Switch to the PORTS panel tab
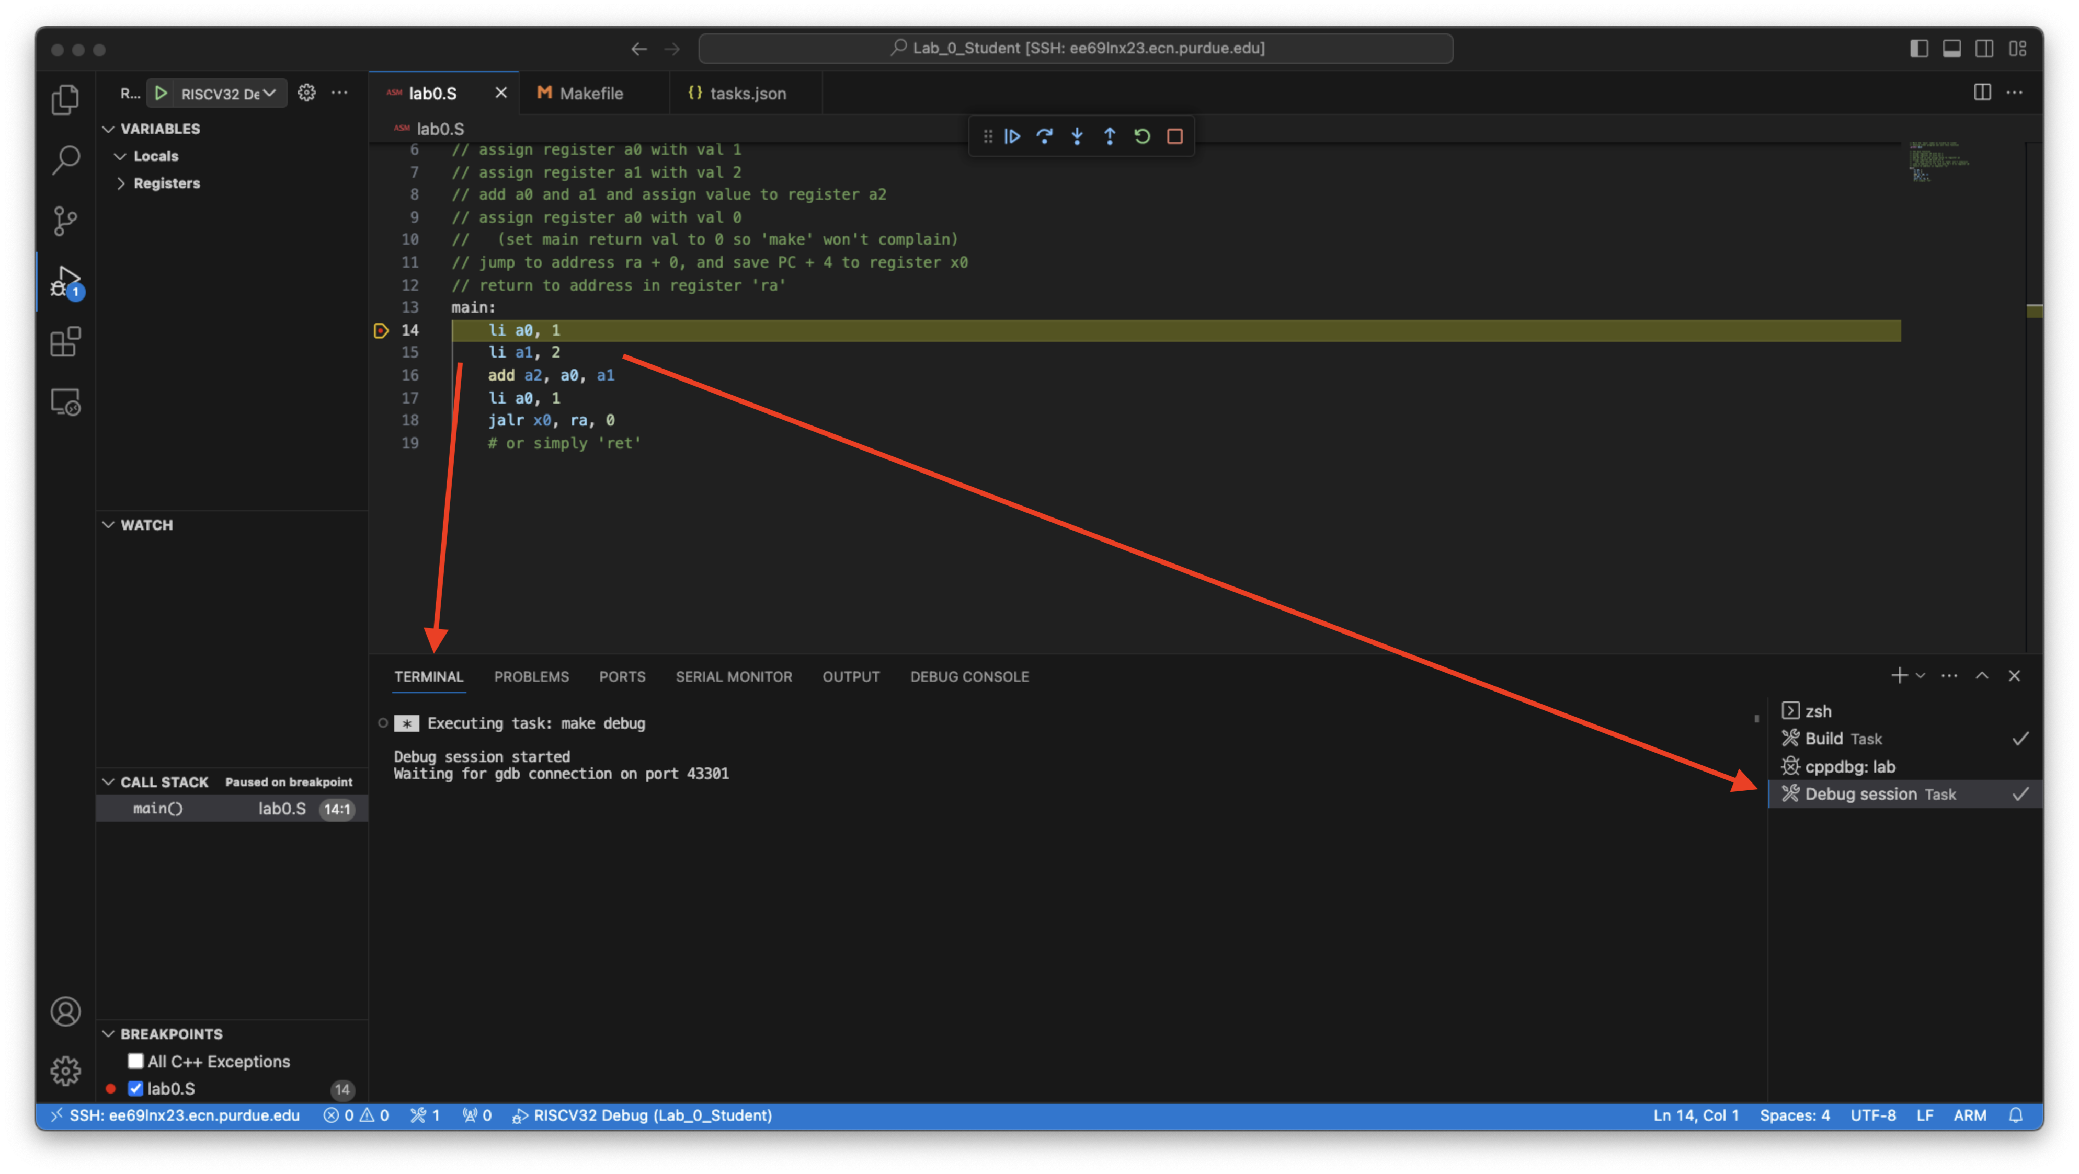The width and height of the screenshot is (2079, 1174). point(622,676)
